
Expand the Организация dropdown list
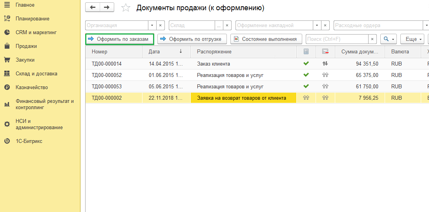point(152,26)
